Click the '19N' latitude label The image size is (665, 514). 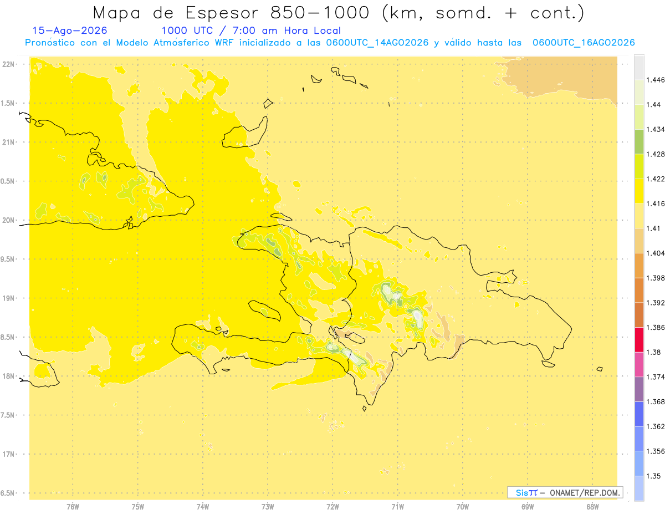tap(8, 298)
